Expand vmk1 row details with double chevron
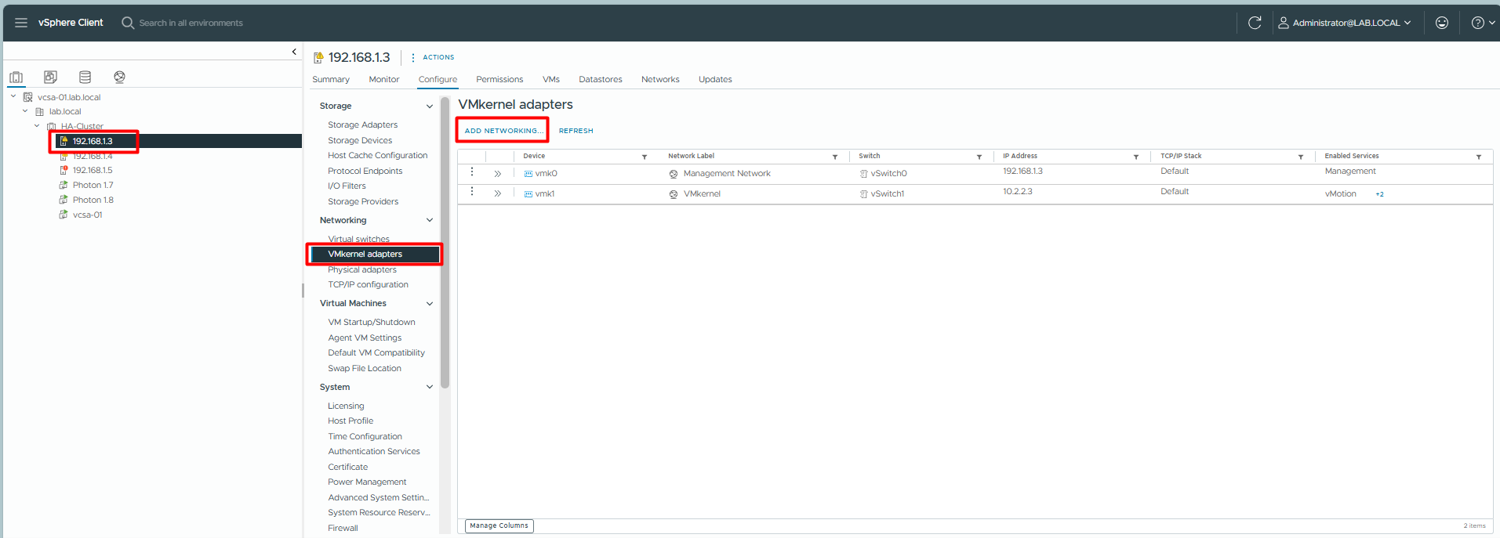The height and width of the screenshot is (538, 1500). (x=497, y=193)
